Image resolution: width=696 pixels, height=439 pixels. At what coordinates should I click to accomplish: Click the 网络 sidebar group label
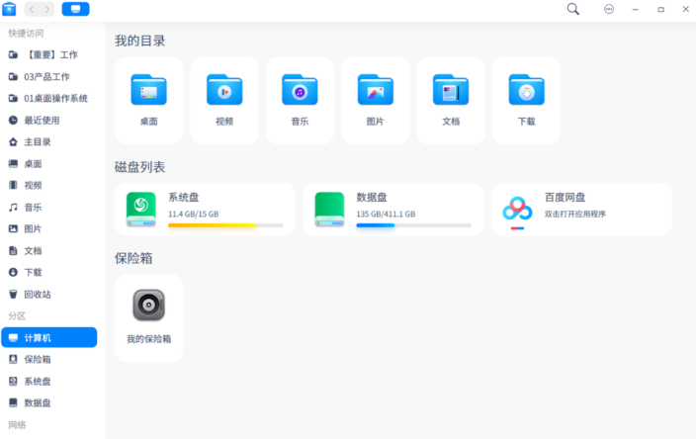point(17,425)
